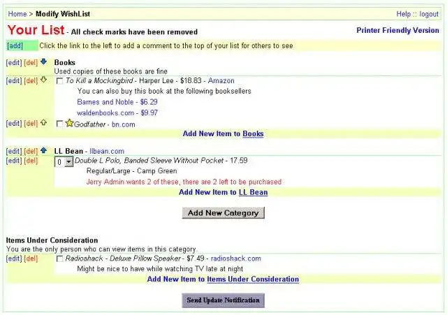Click the yellow star beside Godfather
This screenshot has width=447, height=315.
(x=69, y=123)
